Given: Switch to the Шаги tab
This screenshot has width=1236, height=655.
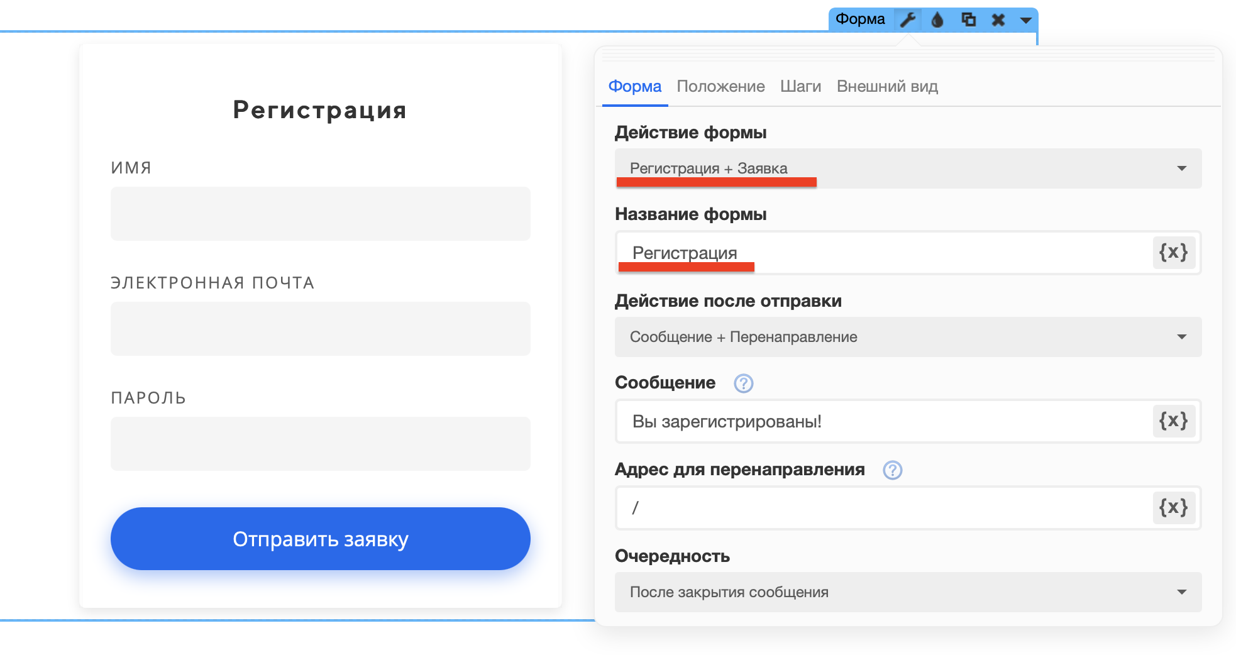Looking at the screenshot, I should coord(800,86).
